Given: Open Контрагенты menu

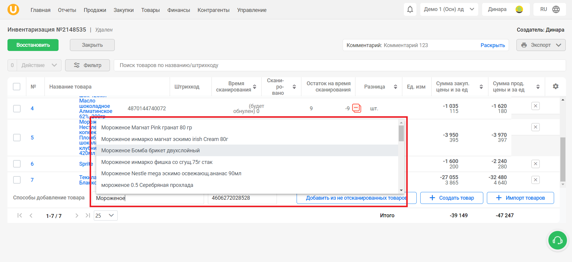Looking at the screenshot, I should point(214,10).
